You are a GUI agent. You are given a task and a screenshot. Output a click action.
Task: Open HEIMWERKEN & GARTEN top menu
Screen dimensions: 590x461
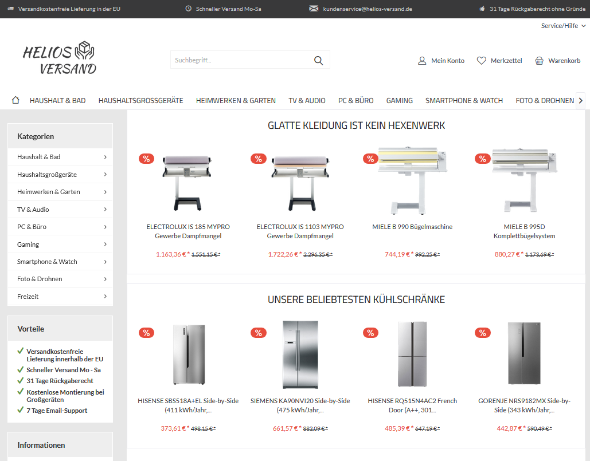(x=236, y=101)
